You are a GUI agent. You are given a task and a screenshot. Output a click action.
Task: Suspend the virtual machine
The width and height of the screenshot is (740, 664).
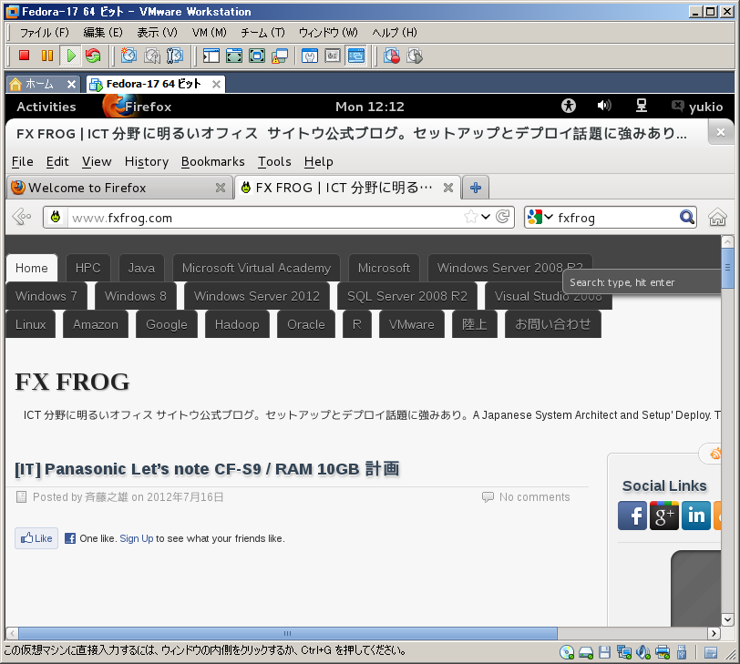coord(47,56)
